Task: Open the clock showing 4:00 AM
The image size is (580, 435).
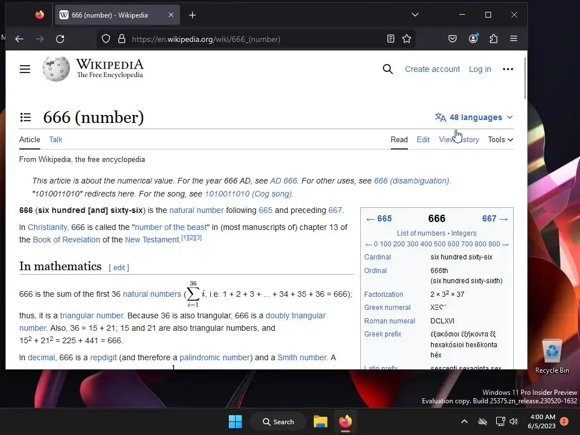Action: (541, 421)
